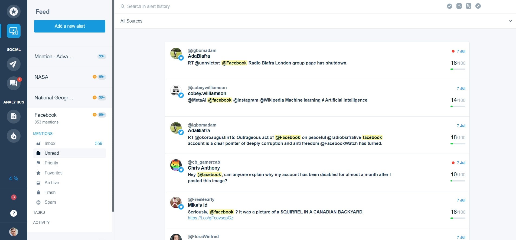Click the "4 %" value in sidebar

click(x=14, y=179)
